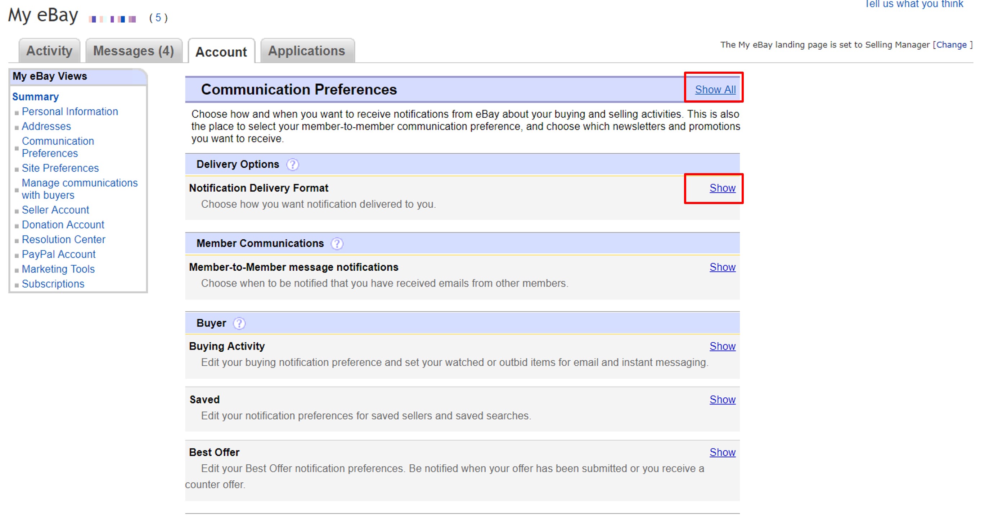Click Change landing page link
Image resolution: width=985 pixels, height=519 pixels.
point(952,45)
